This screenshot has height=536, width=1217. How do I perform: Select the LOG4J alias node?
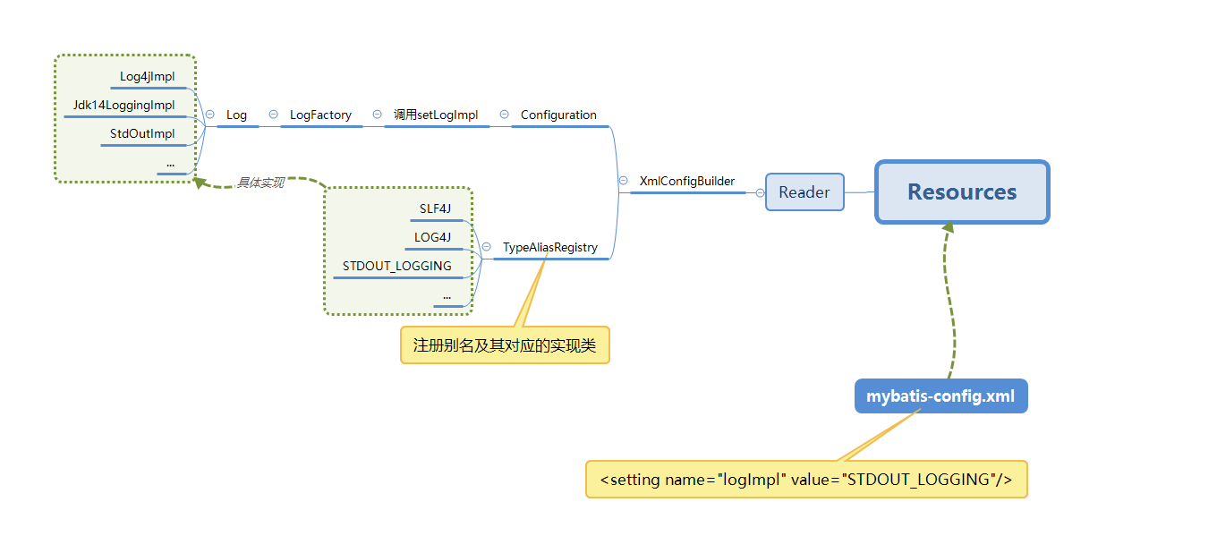[x=432, y=237]
